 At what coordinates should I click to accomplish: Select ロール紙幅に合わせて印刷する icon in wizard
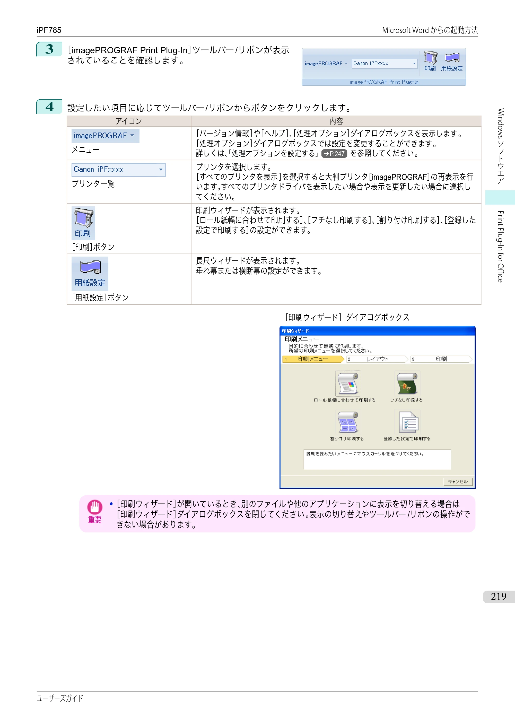[x=348, y=383]
